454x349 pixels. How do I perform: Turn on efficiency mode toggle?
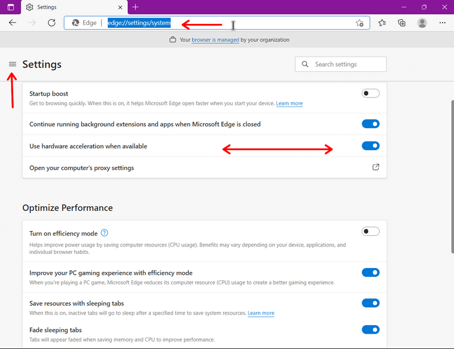click(371, 231)
